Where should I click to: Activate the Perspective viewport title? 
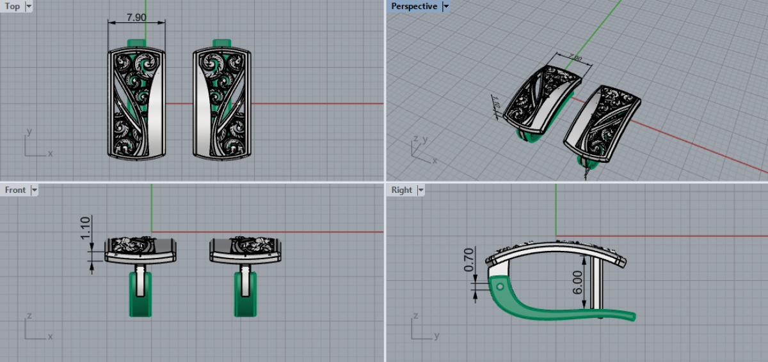click(414, 6)
